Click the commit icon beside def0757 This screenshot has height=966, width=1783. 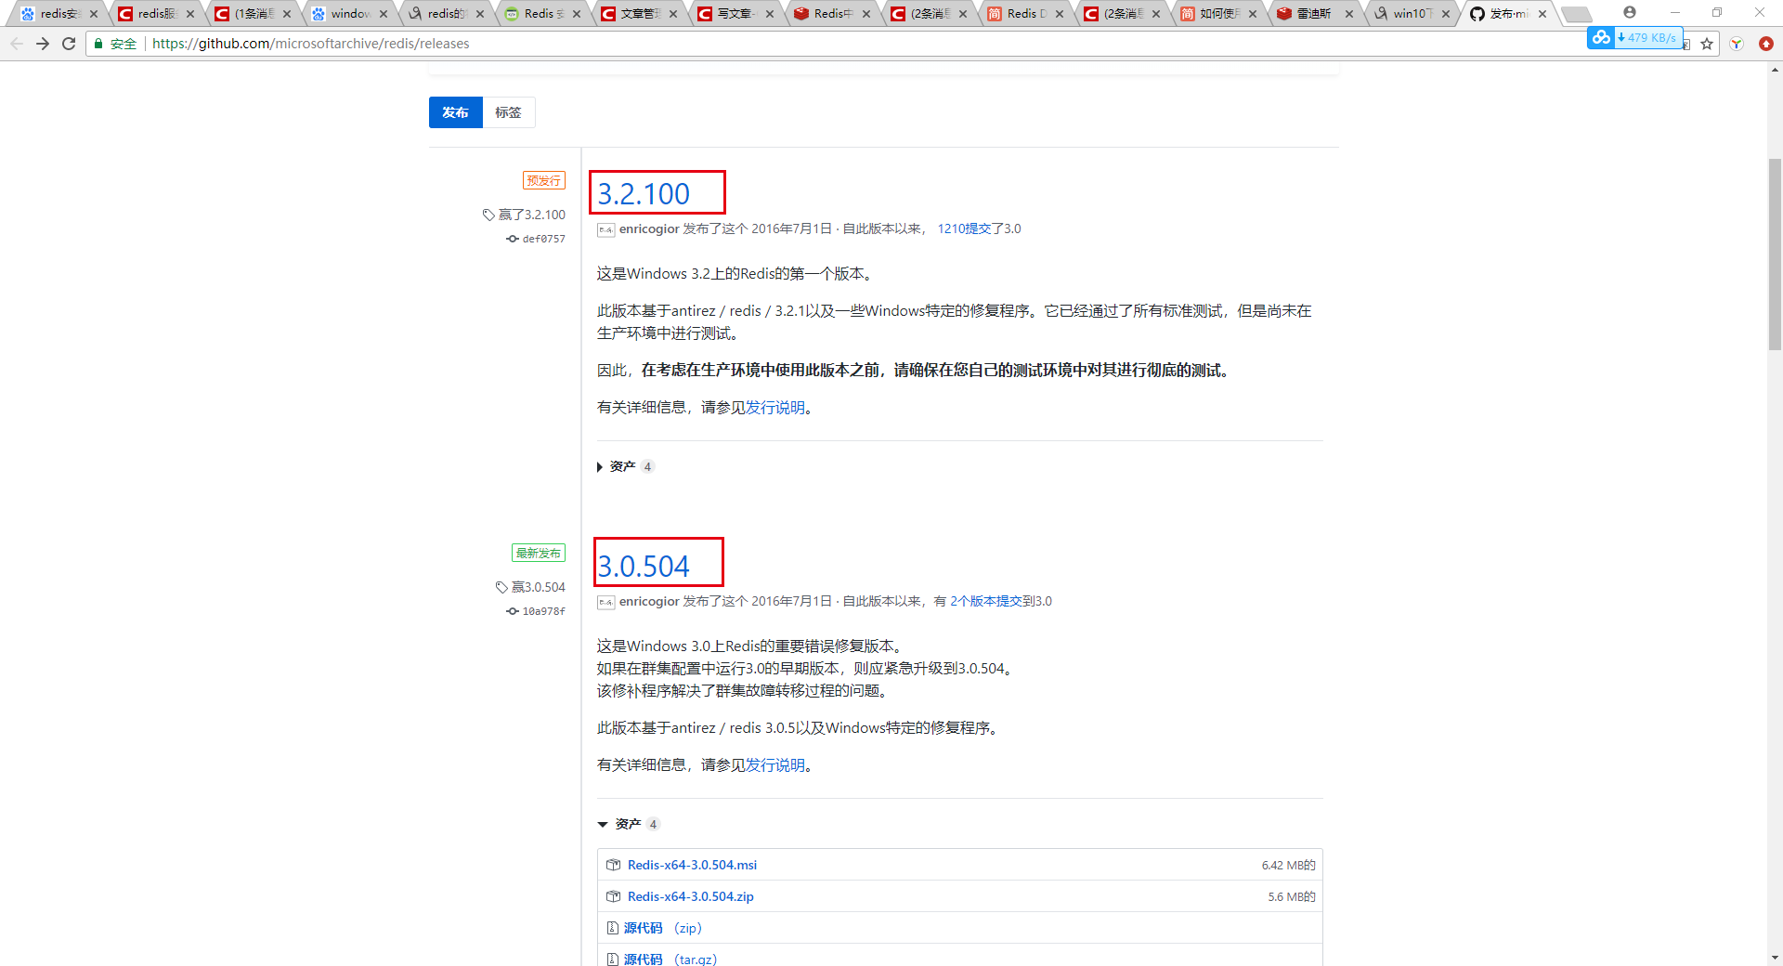(x=512, y=239)
